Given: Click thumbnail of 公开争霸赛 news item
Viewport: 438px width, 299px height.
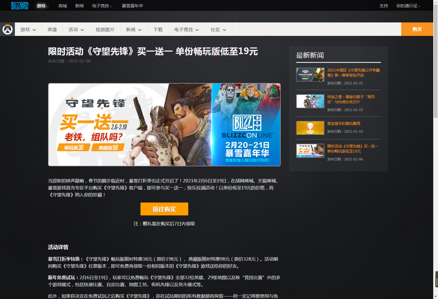Looking at the screenshot, I should [x=310, y=75].
